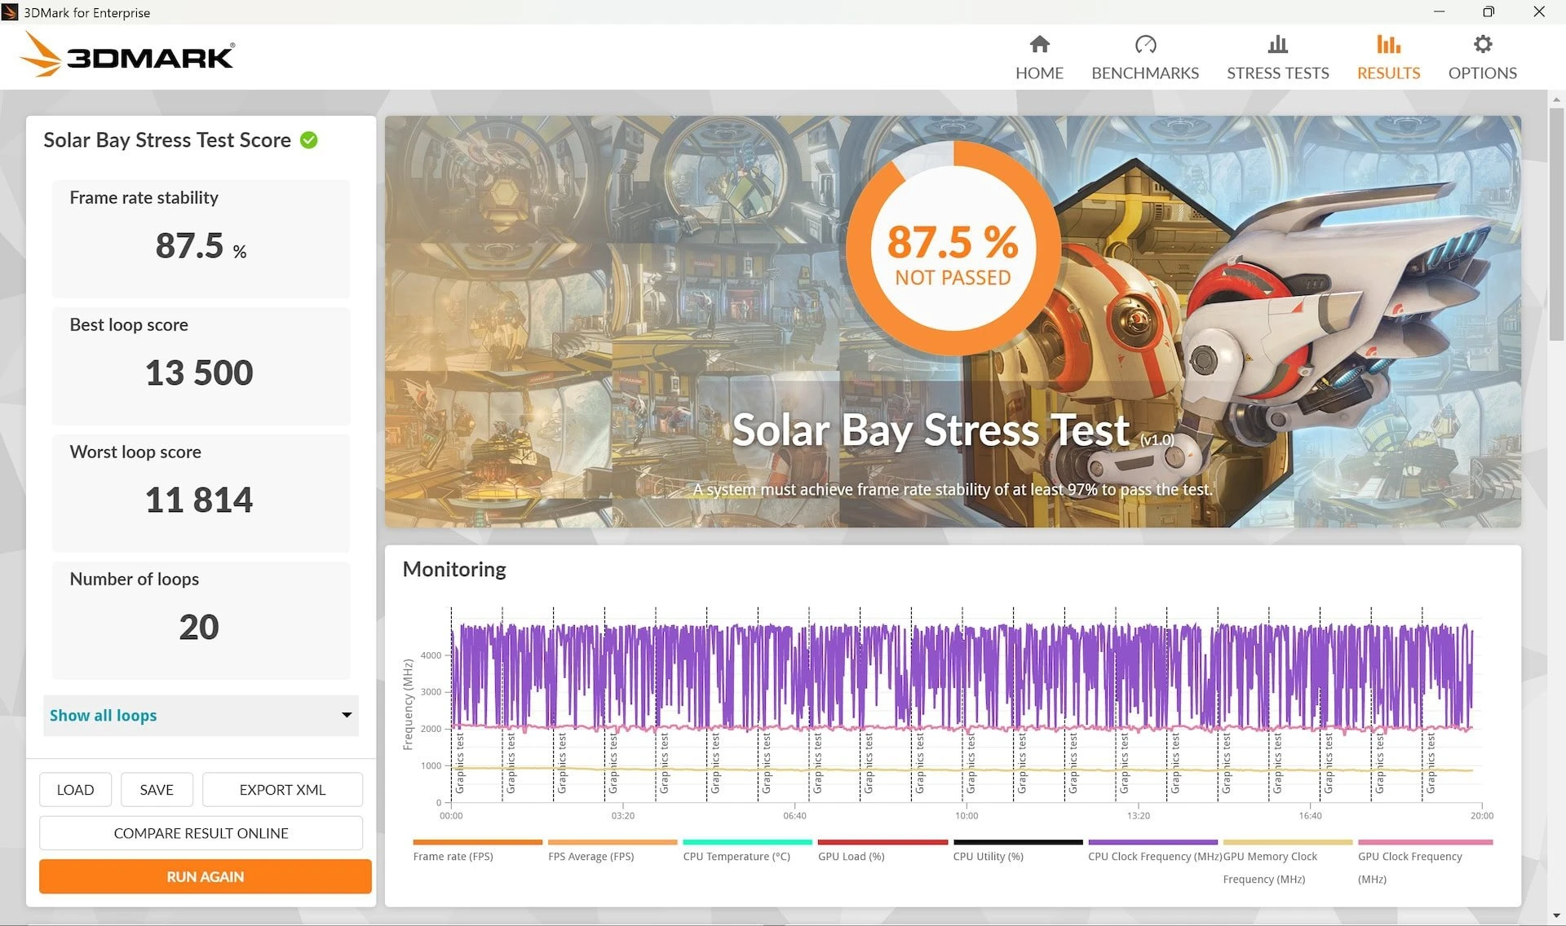Click COMPARE RESULT ONLINE button
The height and width of the screenshot is (926, 1566).
[201, 833]
